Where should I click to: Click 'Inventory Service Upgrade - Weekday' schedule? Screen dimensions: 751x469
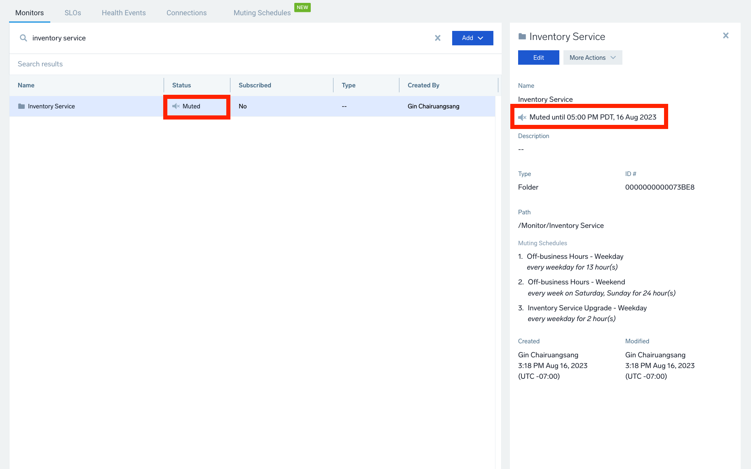coord(587,308)
